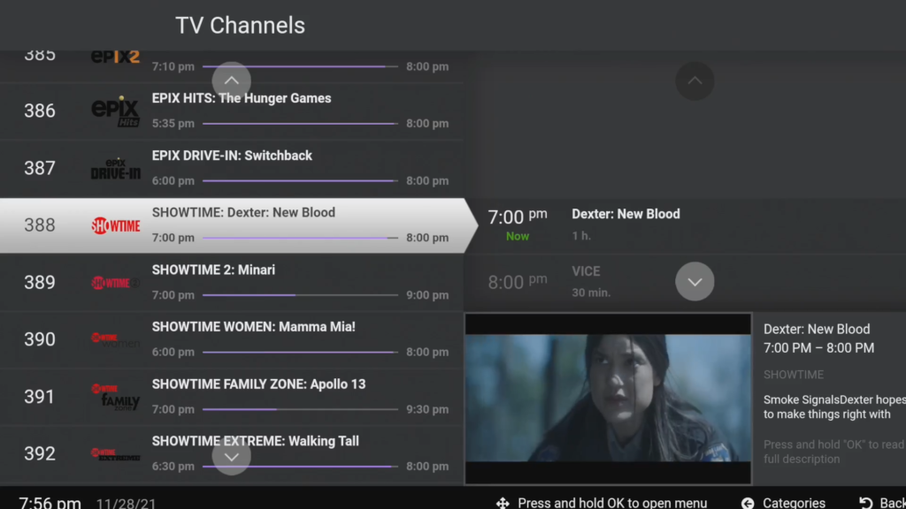906x509 pixels.
Task: Click the Minari progress bar
Action: [x=301, y=295]
